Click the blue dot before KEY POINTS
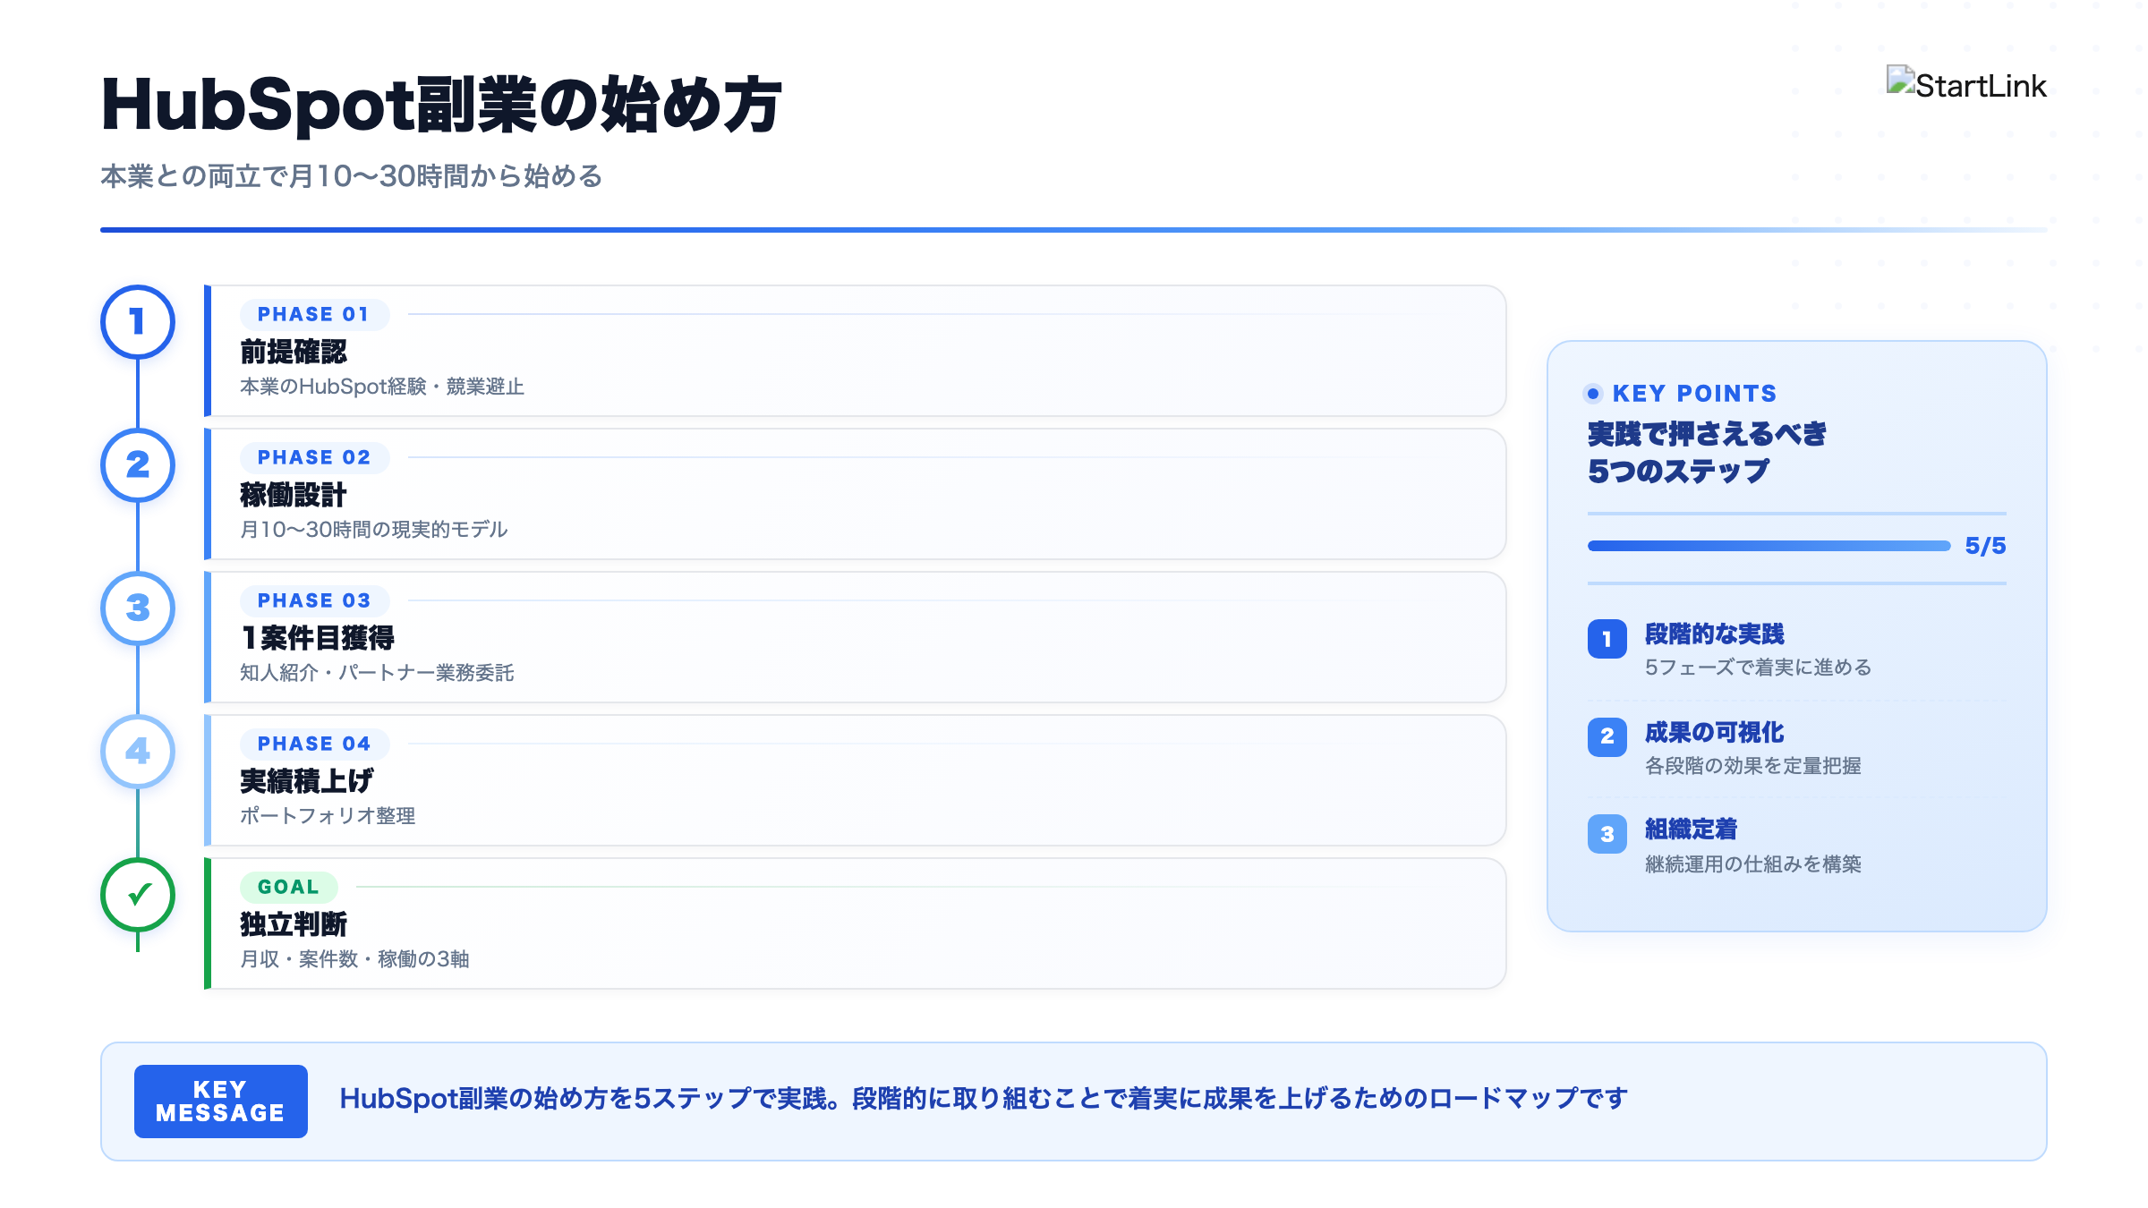 (x=1593, y=394)
